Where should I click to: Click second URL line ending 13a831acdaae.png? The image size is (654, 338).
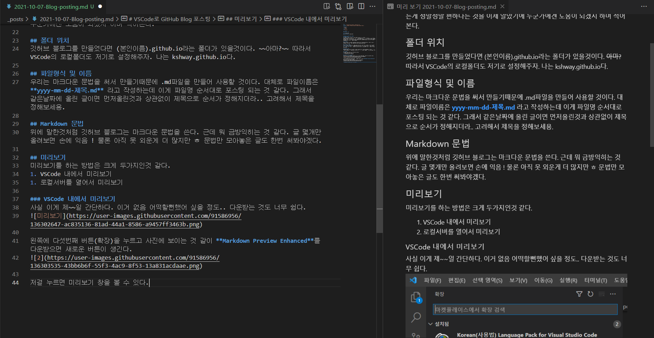pos(115,266)
